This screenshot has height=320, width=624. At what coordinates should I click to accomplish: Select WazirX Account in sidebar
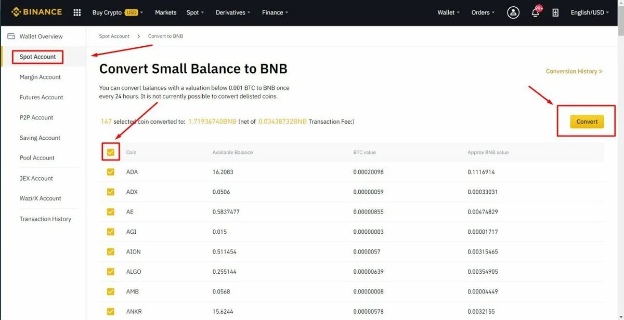(x=40, y=198)
